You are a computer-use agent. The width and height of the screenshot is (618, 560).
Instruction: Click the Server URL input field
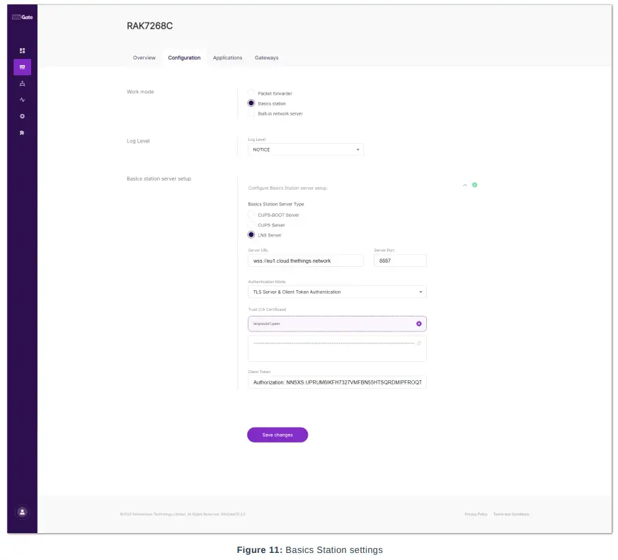click(305, 261)
